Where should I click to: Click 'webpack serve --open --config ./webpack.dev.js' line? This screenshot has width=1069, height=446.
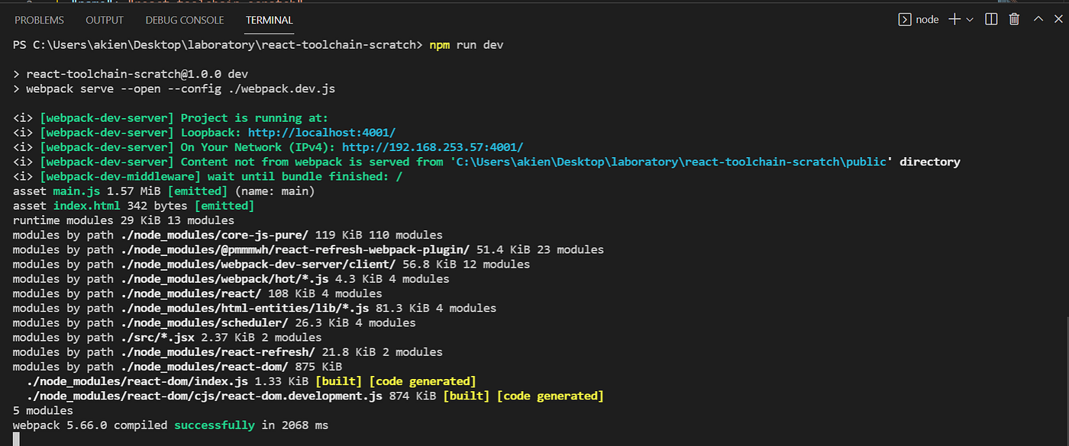(180, 88)
